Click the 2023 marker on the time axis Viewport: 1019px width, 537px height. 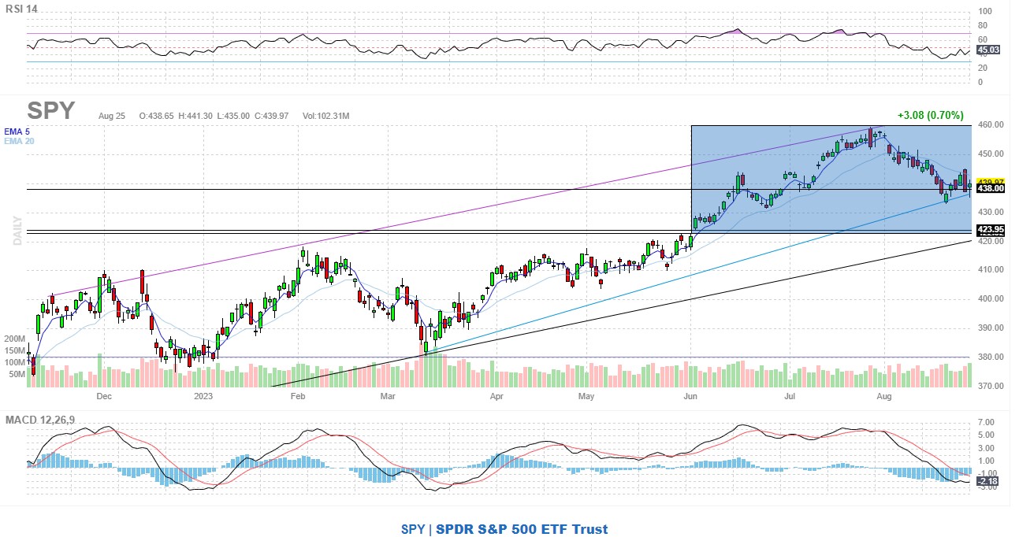pos(203,398)
